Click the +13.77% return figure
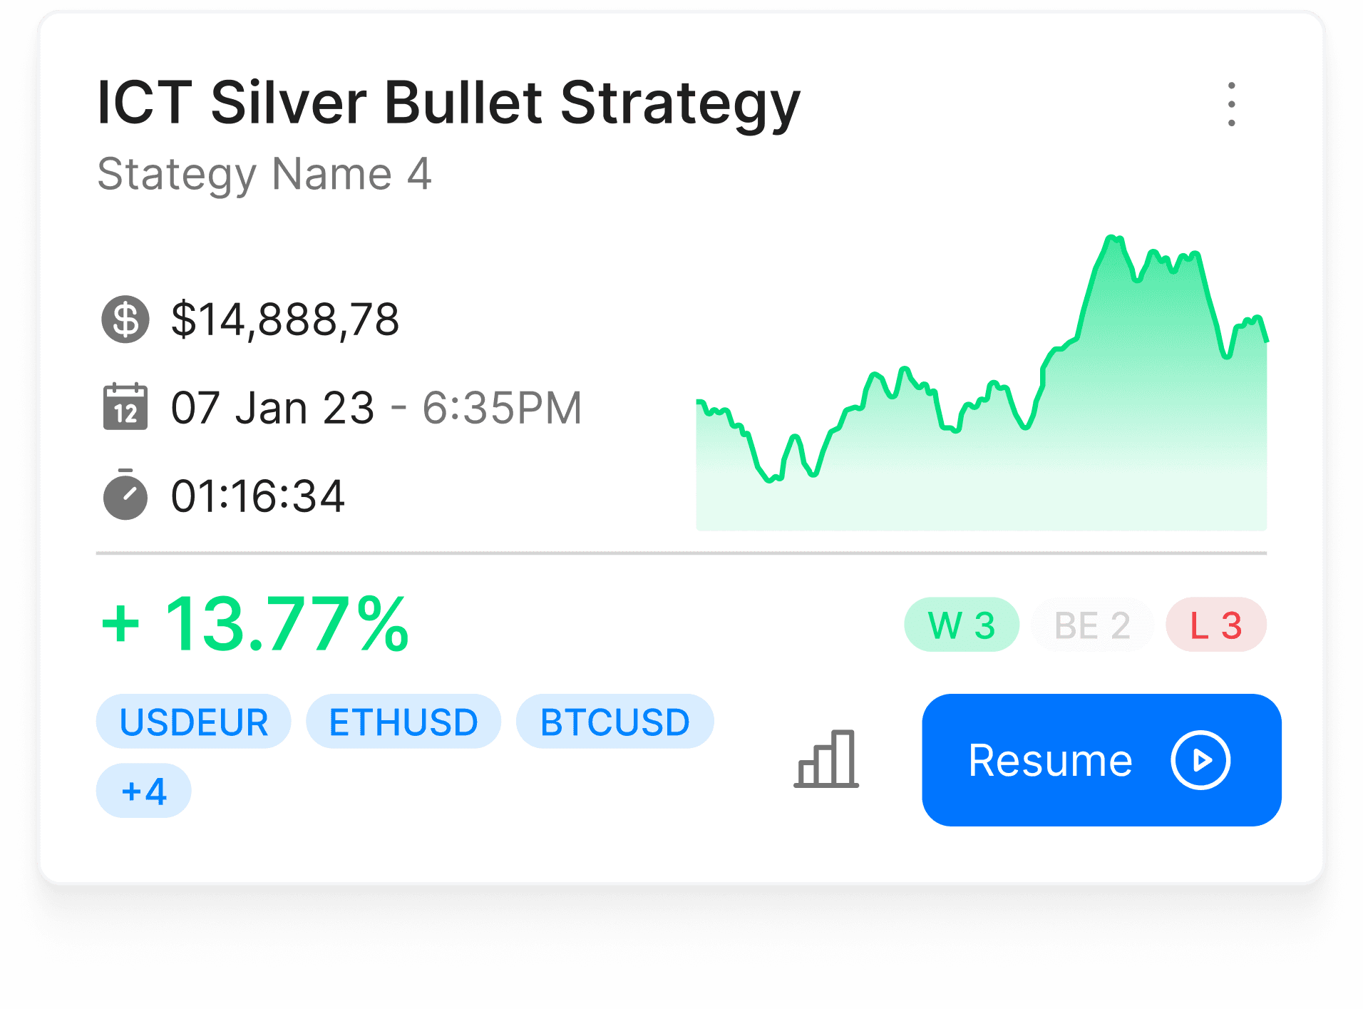Viewport: 1363px width, 1009px height. coord(254,624)
